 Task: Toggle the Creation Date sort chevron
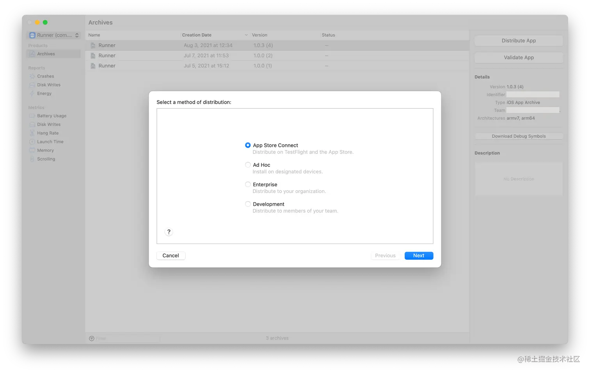pos(246,35)
